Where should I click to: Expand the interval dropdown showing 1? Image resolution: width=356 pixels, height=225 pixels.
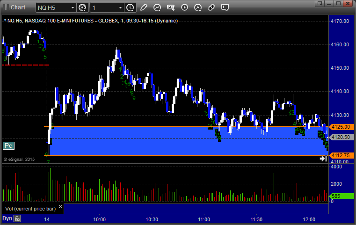pyautogui.click(x=121, y=8)
